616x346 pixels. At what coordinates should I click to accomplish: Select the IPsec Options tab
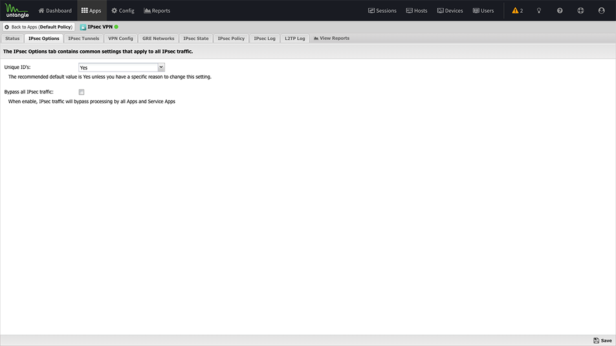coord(44,39)
